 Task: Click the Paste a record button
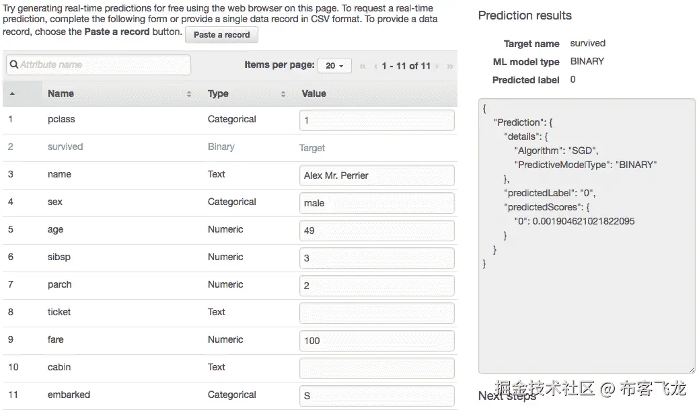[221, 35]
